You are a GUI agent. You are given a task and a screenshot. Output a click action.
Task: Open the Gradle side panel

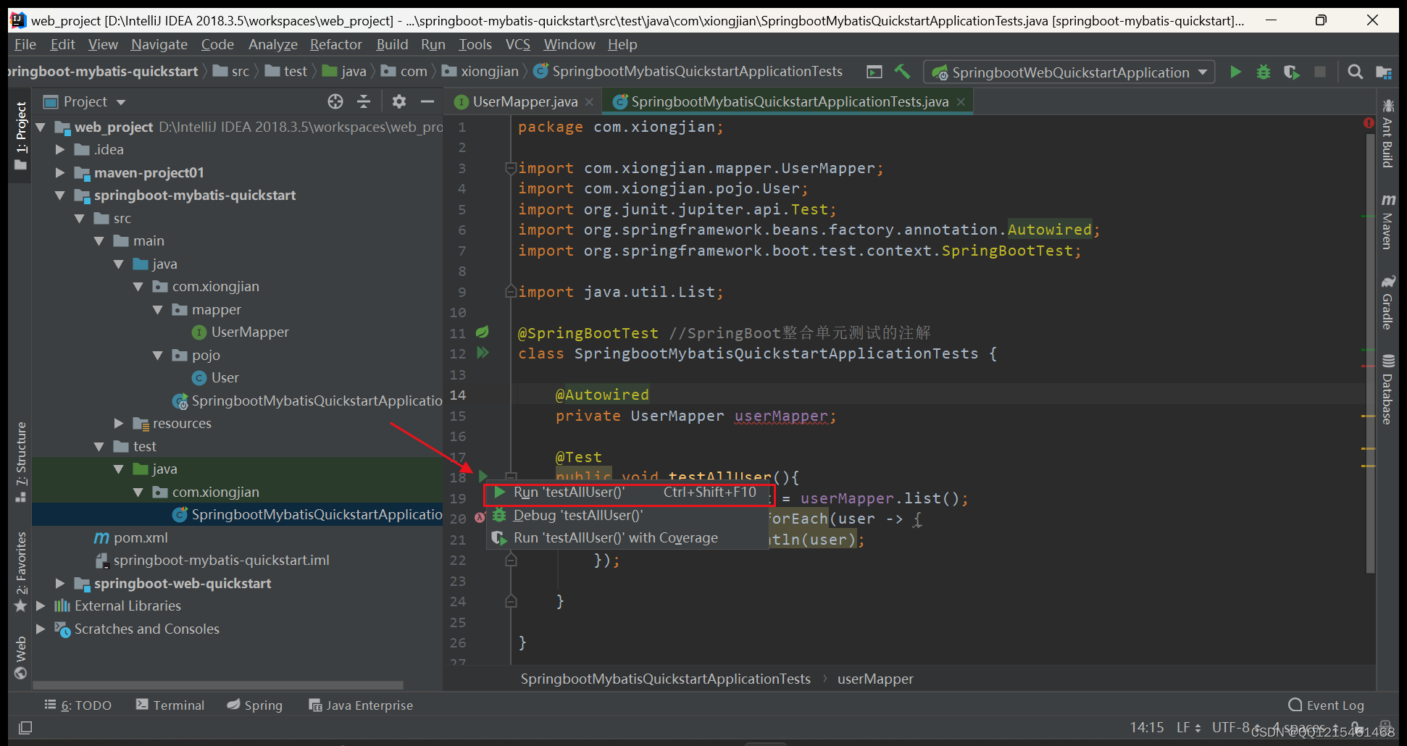point(1387,302)
